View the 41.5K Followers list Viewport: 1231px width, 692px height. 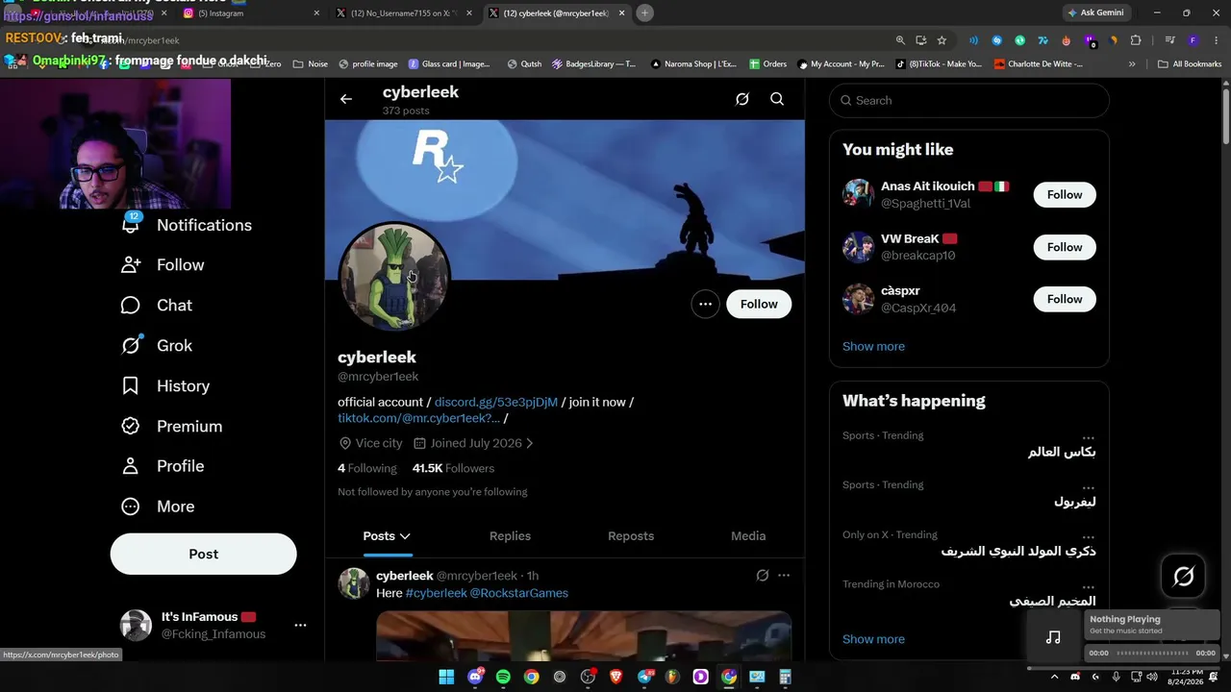click(x=453, y=468)
